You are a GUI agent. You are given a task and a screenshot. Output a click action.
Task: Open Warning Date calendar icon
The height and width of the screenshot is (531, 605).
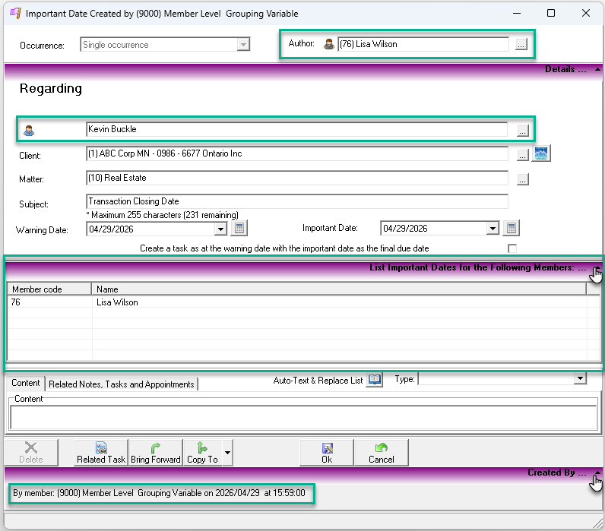[x=239, y=229]
